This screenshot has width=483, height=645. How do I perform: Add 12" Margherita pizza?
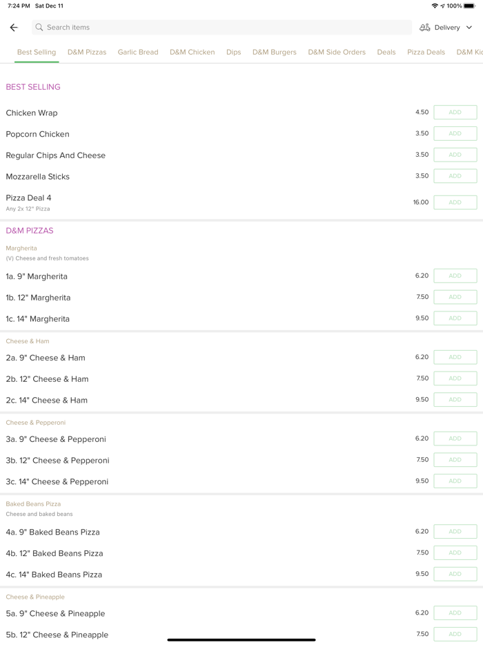point(455,297)
